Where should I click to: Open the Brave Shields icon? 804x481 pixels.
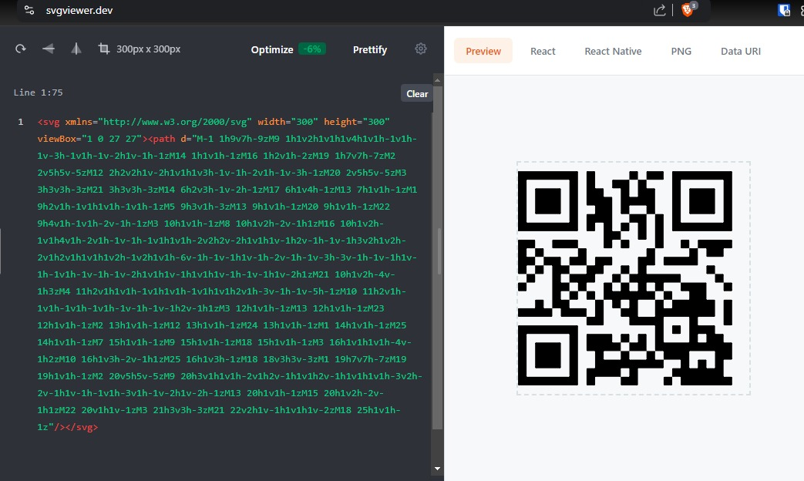click(686, 10)
